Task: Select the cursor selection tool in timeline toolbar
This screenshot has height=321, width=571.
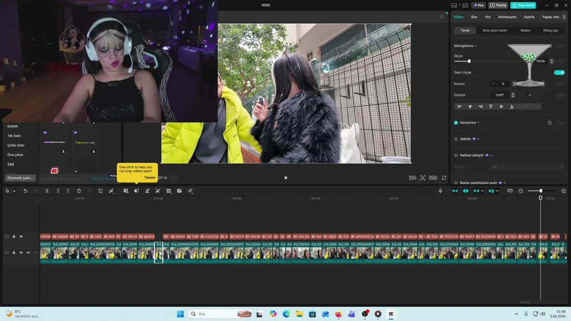Action: [x=7, y=191]
